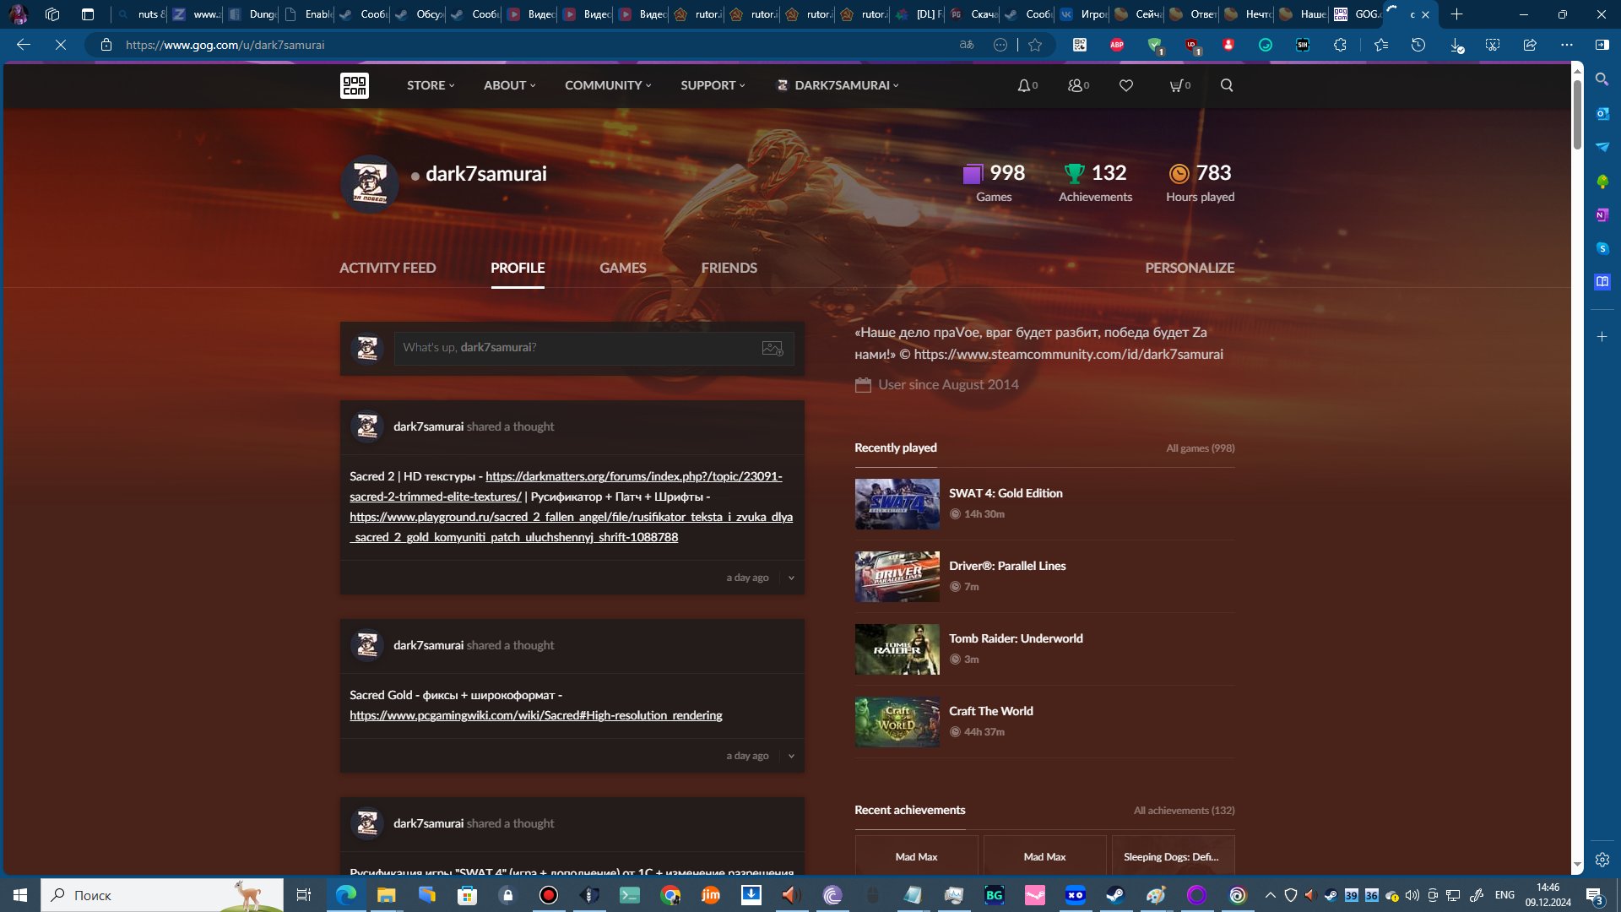
Task: Open the shopping cart icon
Action: [x=1176, y=84]
